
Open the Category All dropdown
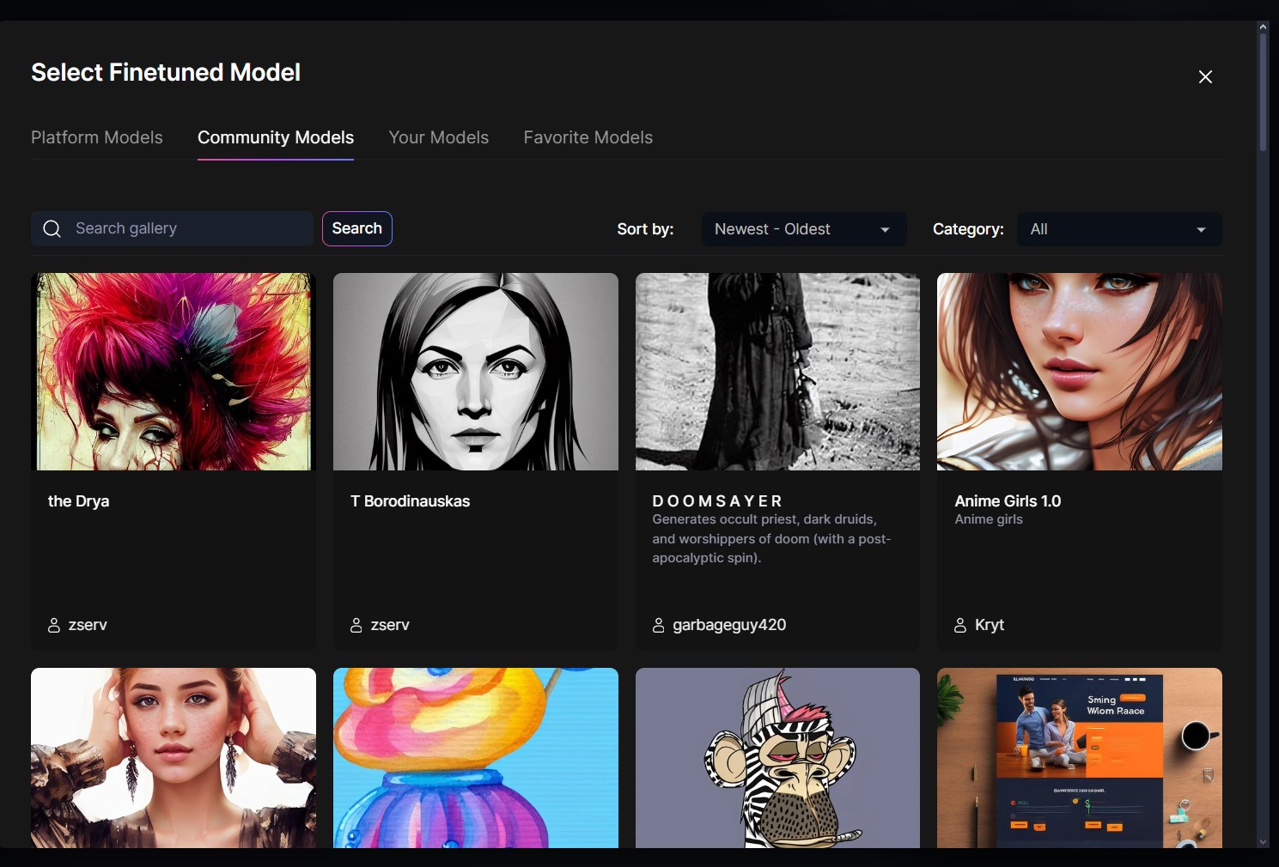[x=1119, y=229]
